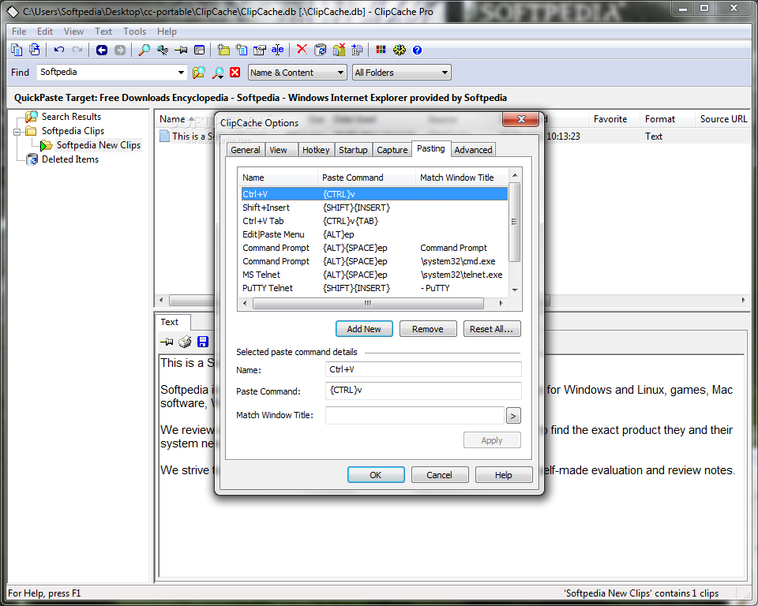Screen dimensions: 758x606
Task: Switch to the Hotkey tab
Action: pyautogui.click(x=316, y=150)
